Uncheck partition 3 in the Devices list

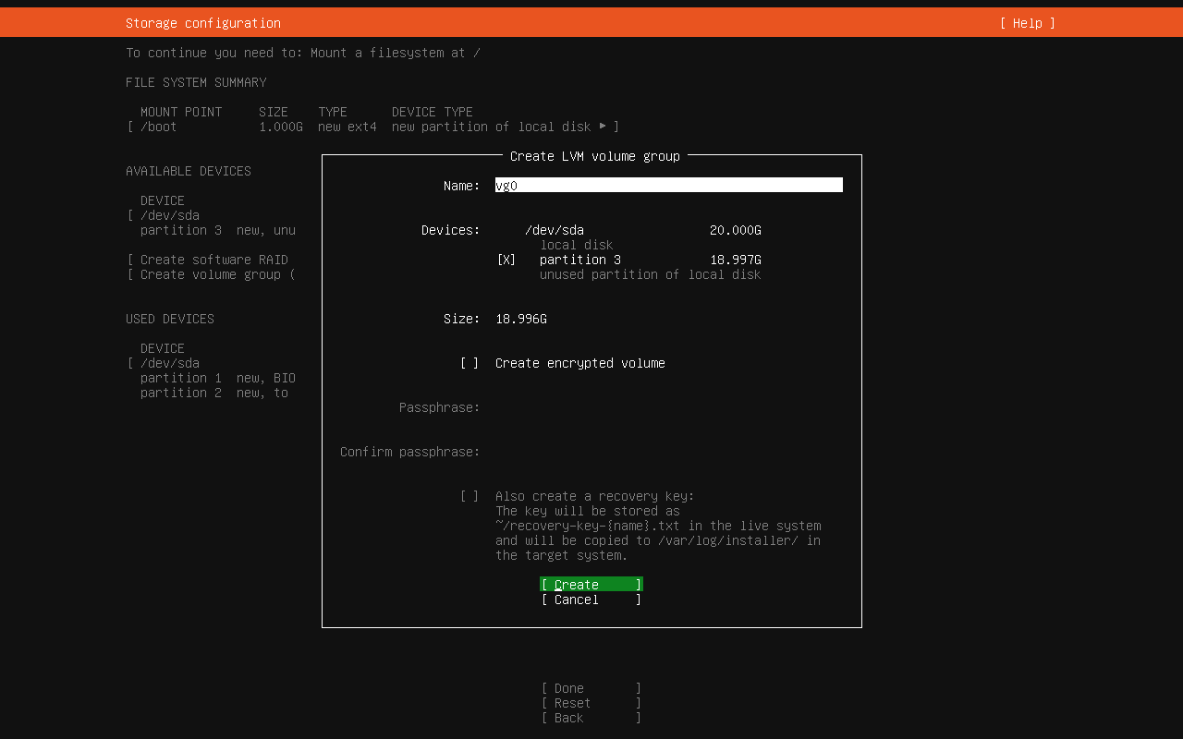tap(506, 260)
